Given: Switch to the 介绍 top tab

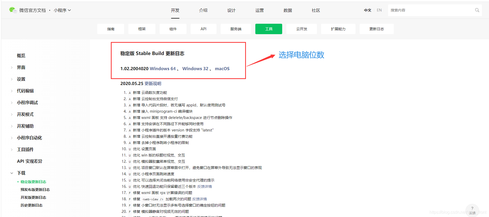Looking at the screenshot, I should pyautogui.click(x=203, y=10).
